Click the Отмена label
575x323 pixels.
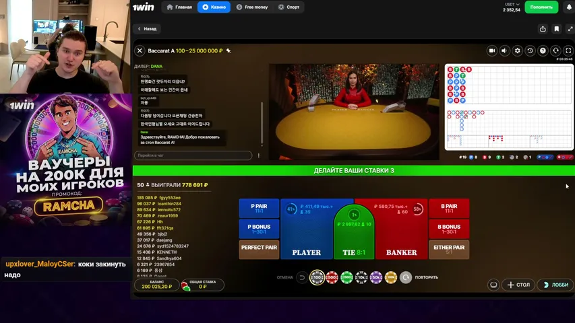[285, 278]
